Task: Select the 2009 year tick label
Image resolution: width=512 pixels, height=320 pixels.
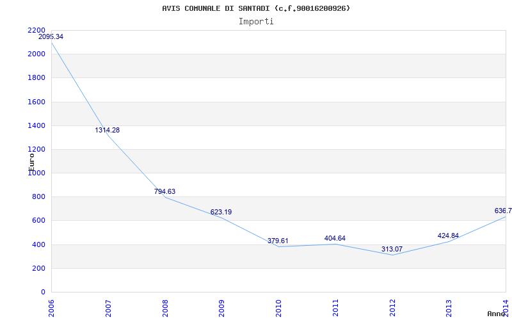Action: click(x=222, y=307)
